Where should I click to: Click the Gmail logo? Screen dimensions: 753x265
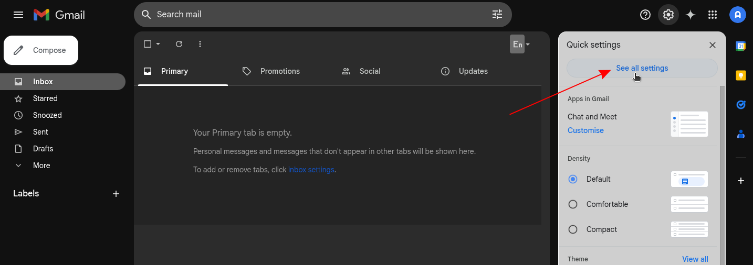click(x=59, y=15)
